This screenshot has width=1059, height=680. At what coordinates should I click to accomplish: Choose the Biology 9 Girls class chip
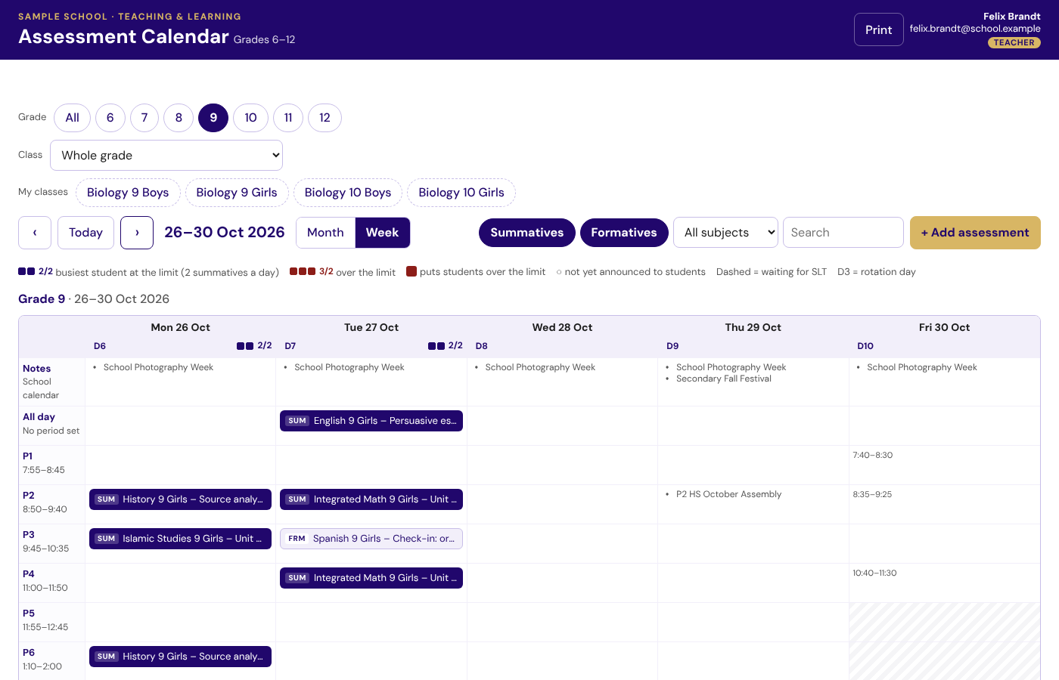tap(237, 193)
